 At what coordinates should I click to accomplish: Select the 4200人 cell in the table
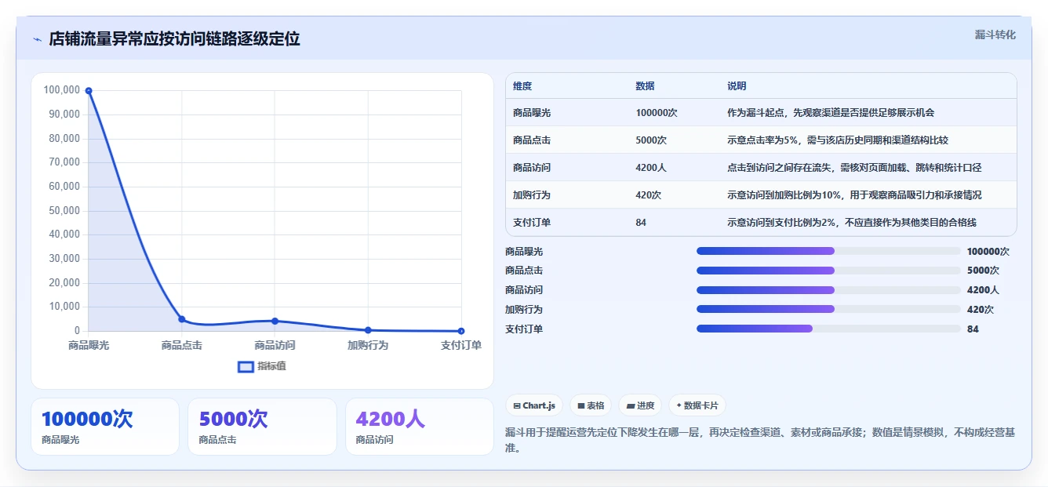tap(651, 168)
